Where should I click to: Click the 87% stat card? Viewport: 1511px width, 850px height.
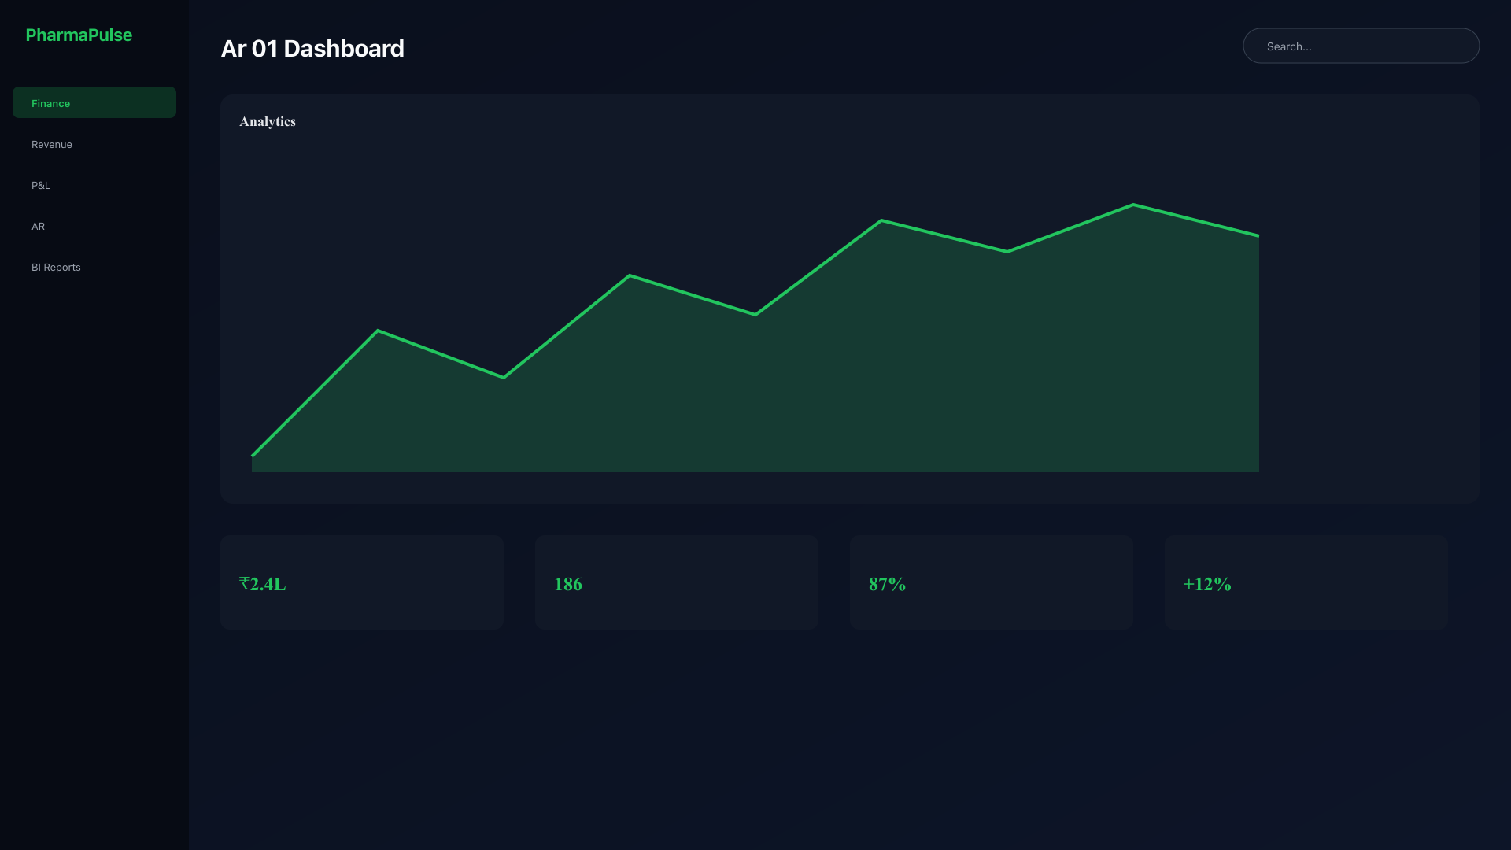point(992,582)
